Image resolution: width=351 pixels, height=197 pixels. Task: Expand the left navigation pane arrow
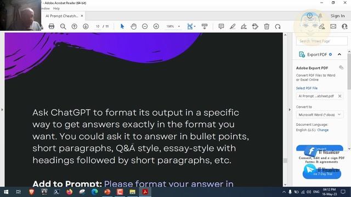click(2, 109)
